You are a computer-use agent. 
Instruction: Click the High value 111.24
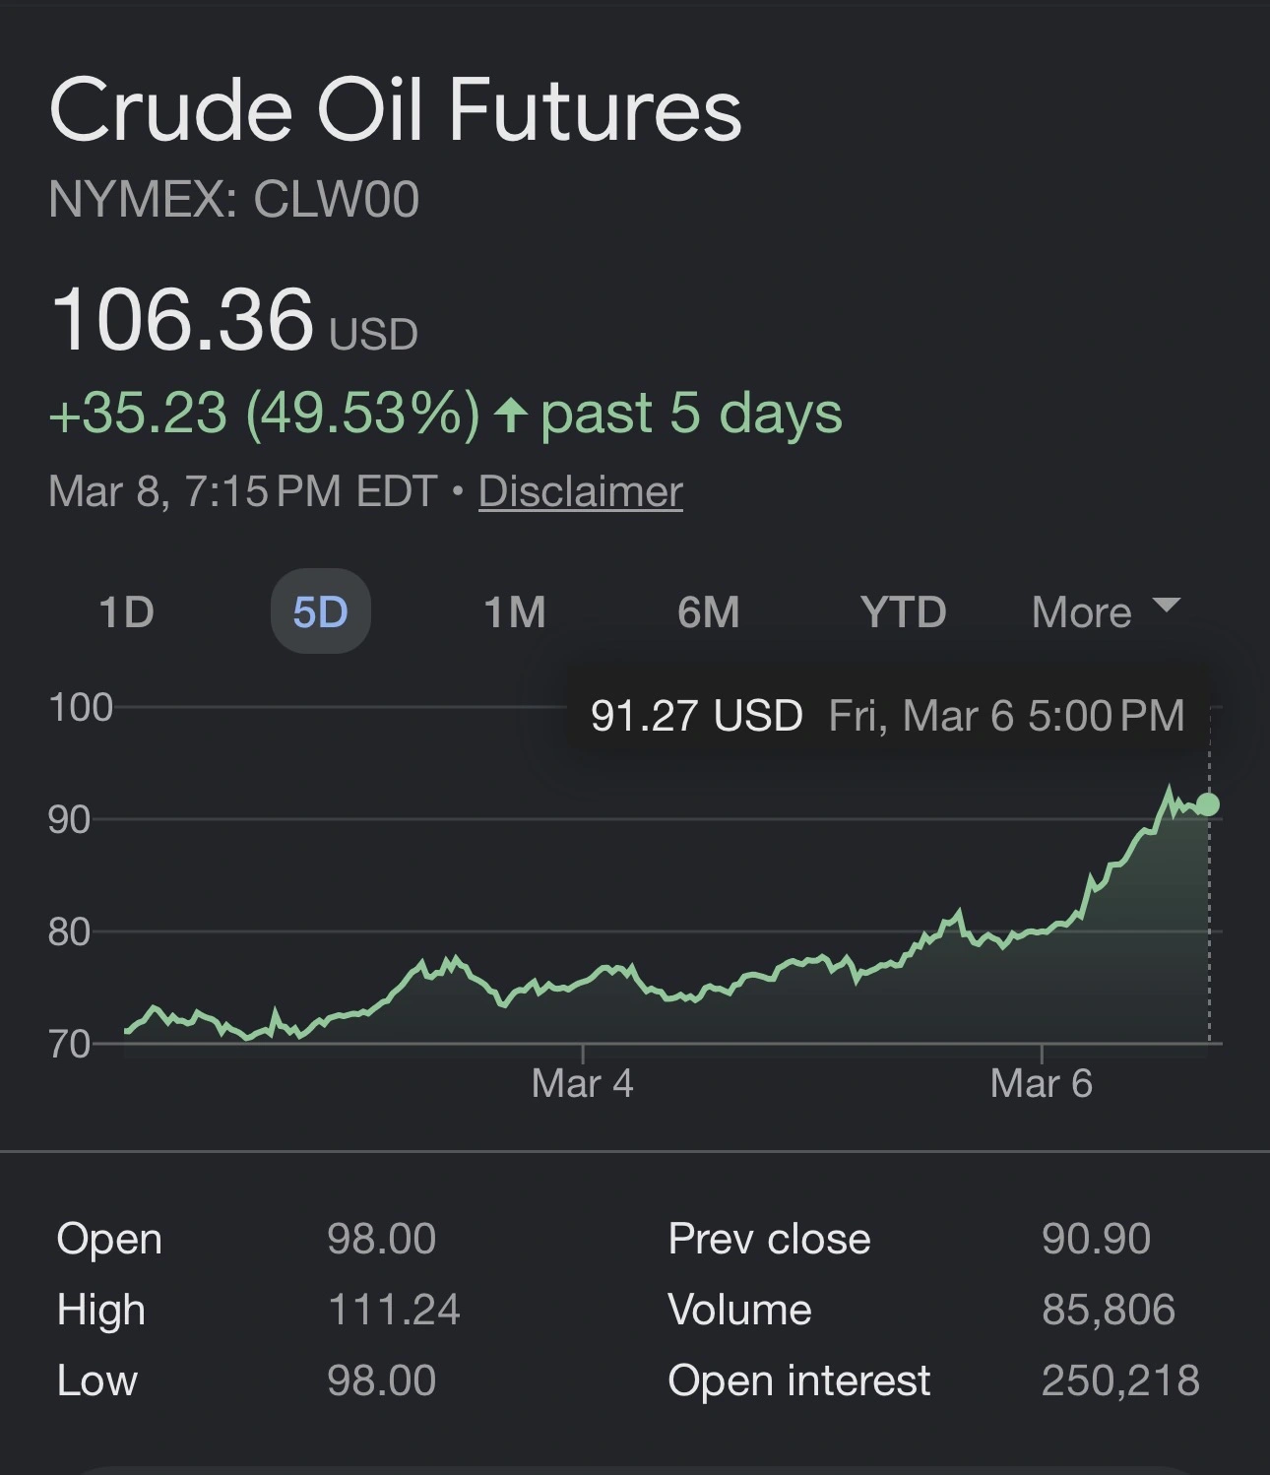pyautogui.click(x=394, y=1310)
